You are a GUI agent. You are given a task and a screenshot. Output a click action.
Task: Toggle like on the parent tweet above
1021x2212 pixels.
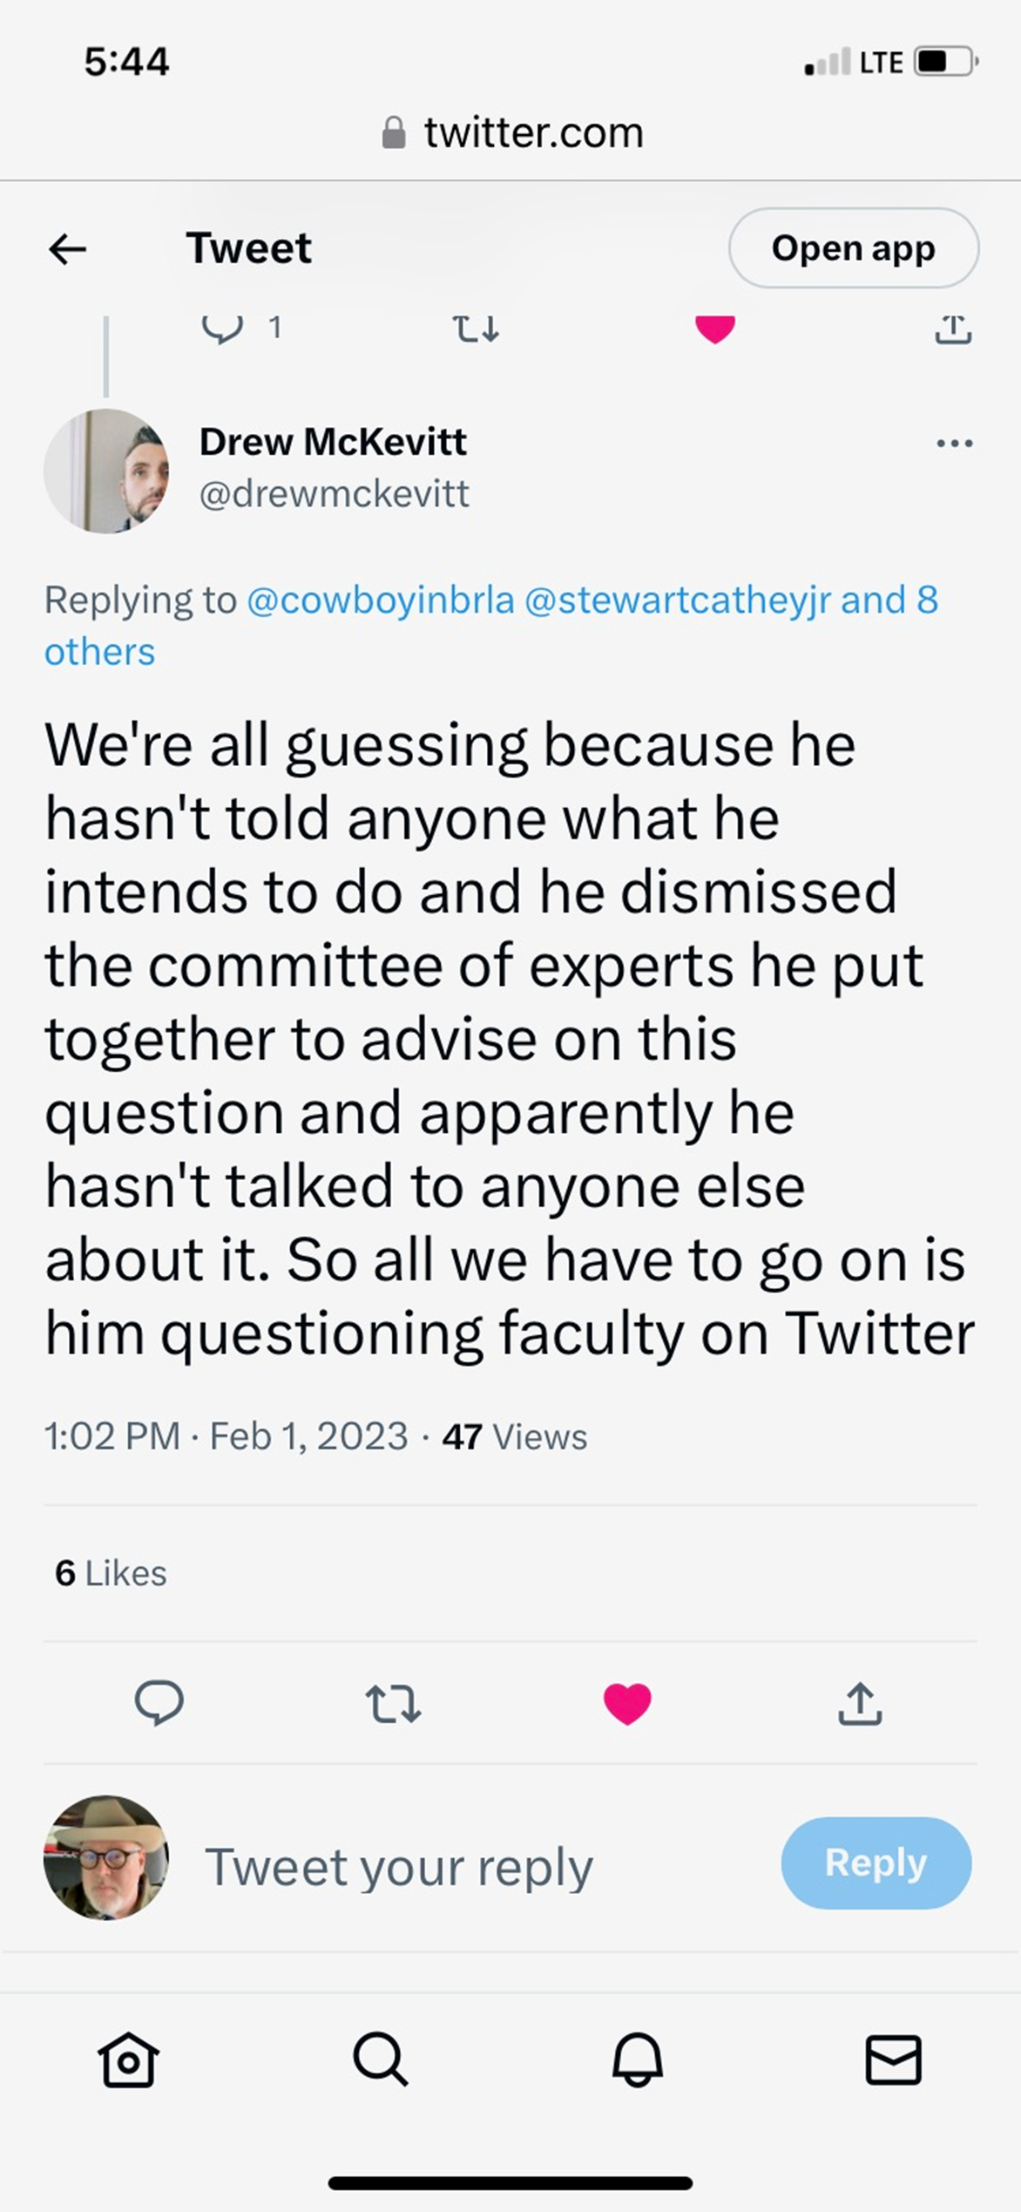pos(715,329)
